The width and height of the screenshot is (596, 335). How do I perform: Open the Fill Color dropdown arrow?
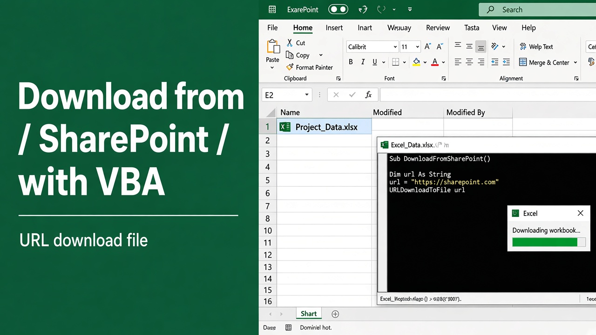pyautogui.click(x=425, y=62)
